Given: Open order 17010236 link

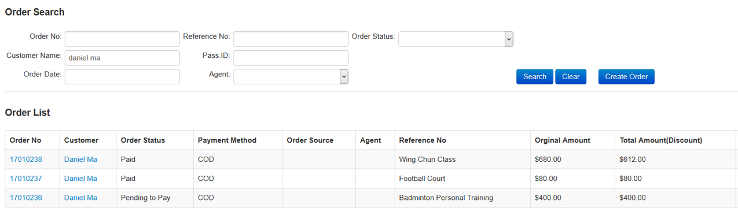Looking at the screenshot, I should [26, 198].
